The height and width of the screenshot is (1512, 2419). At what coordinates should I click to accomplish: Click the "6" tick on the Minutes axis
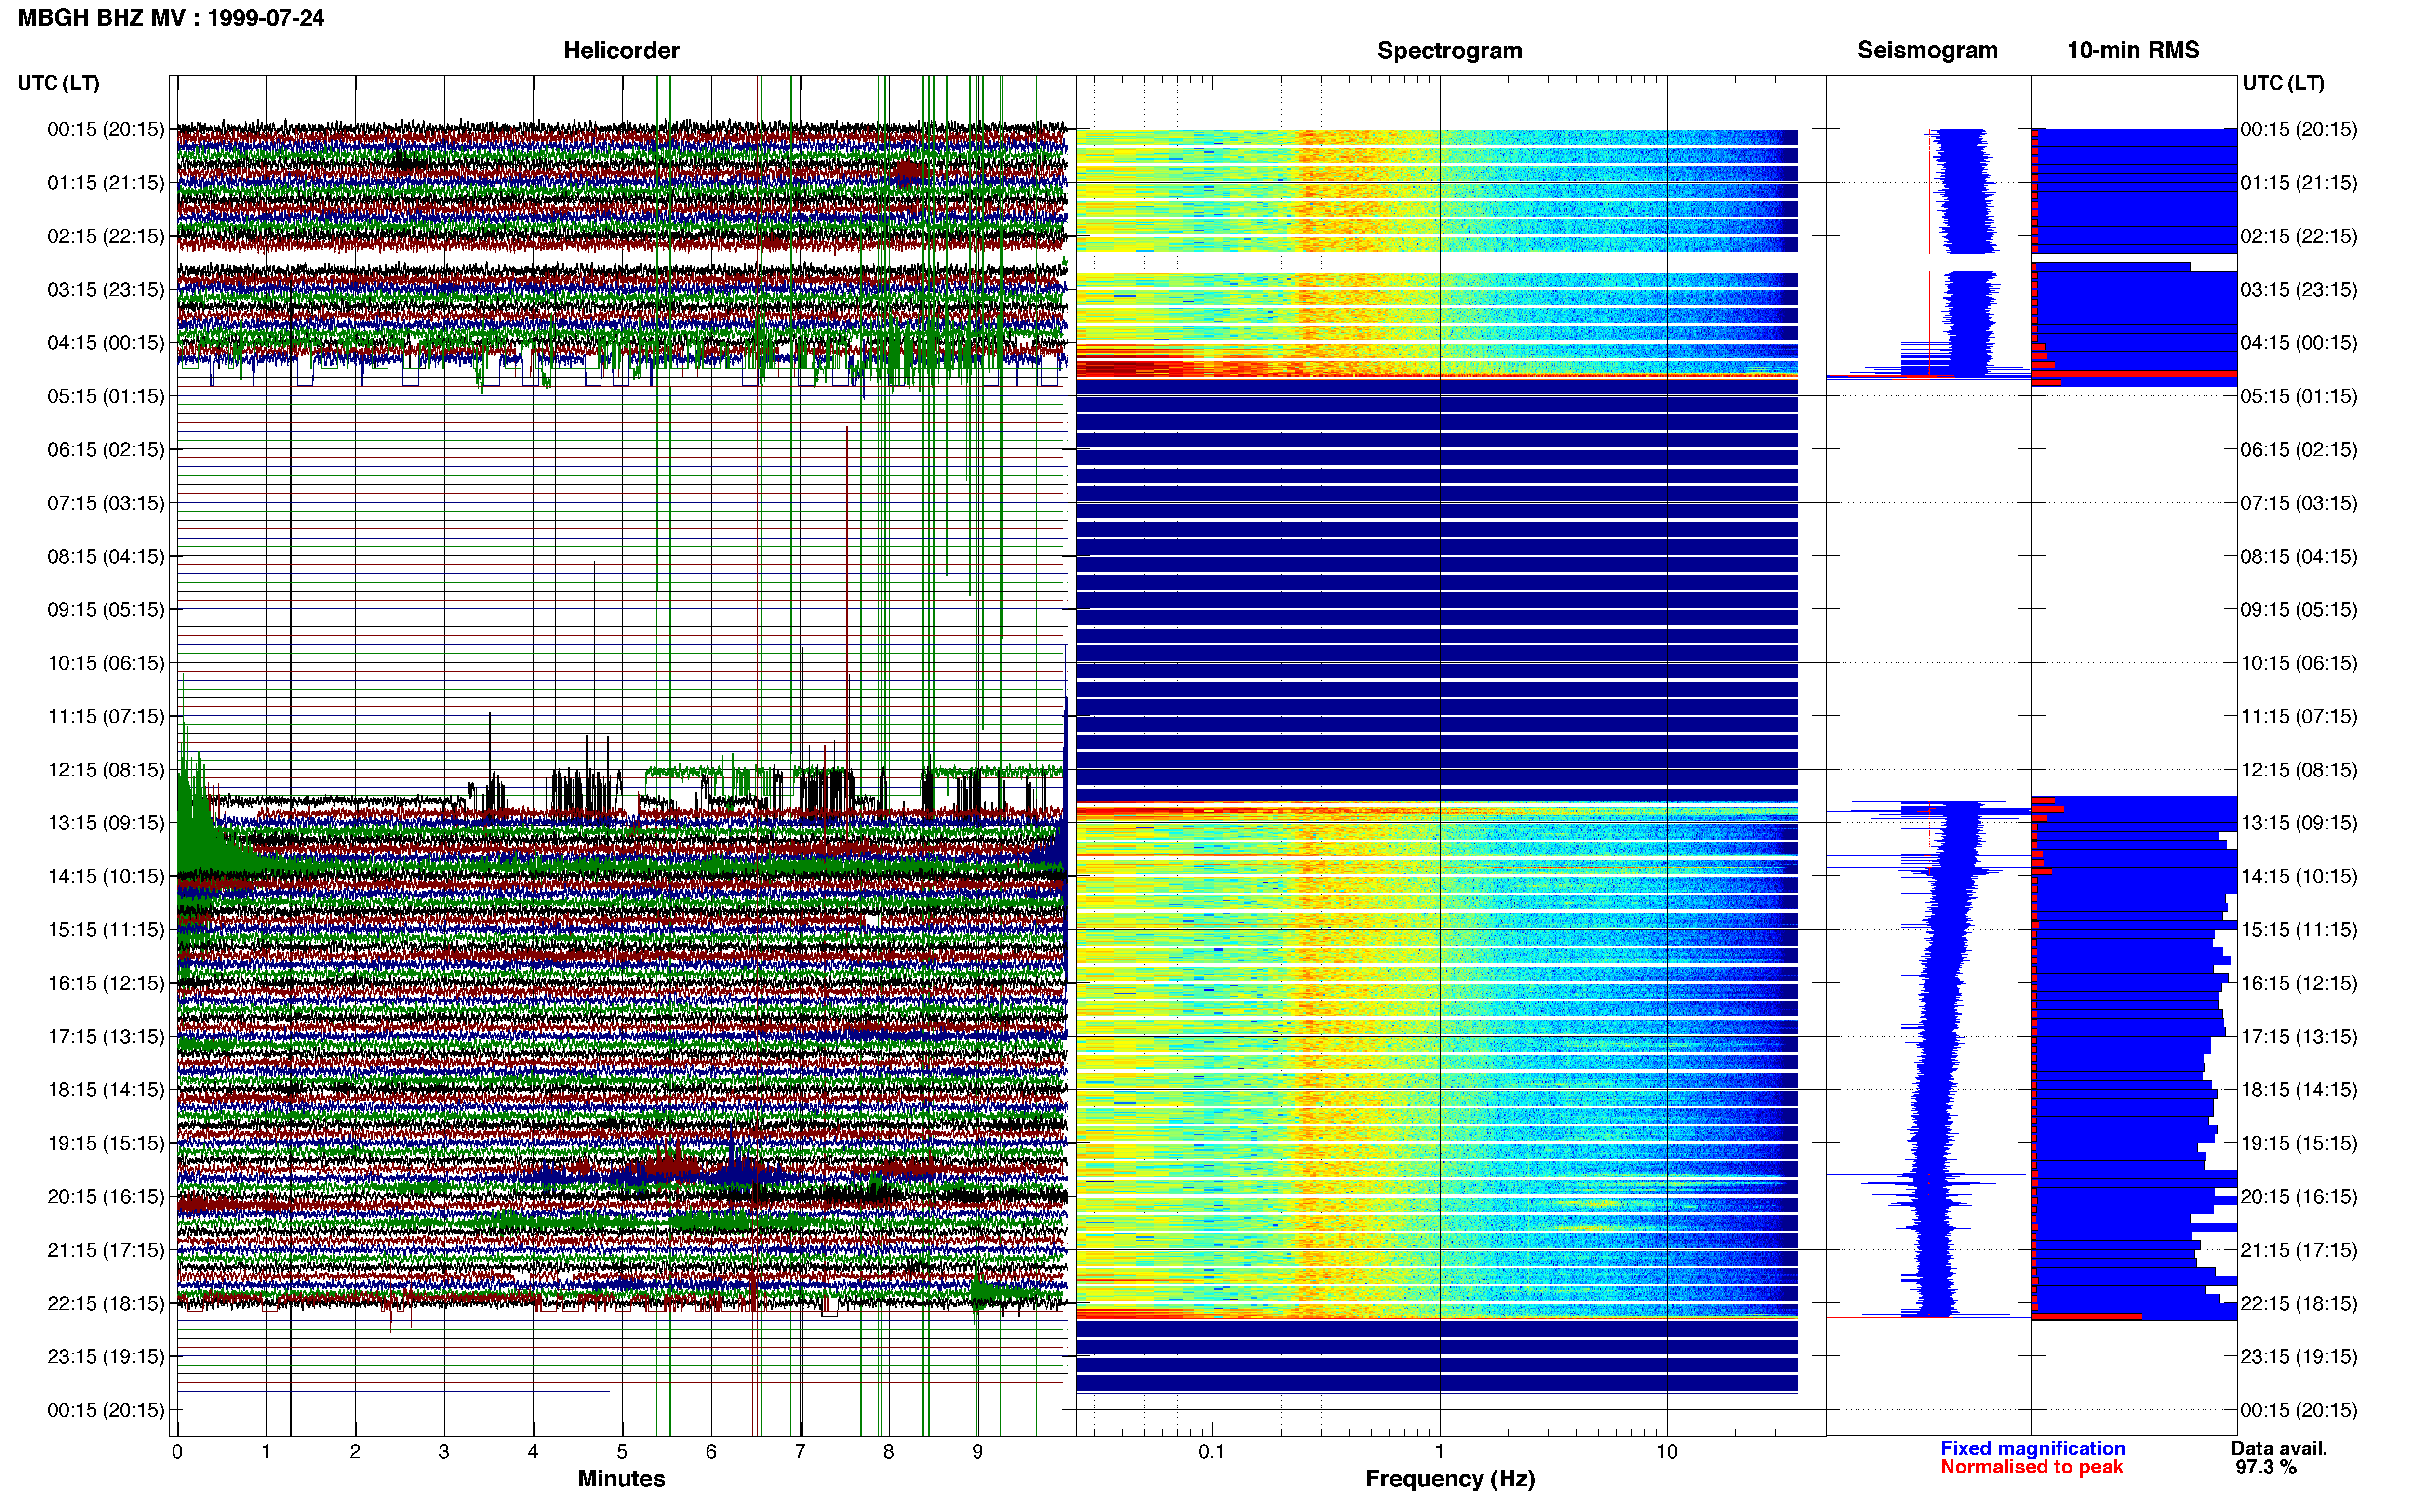point(711,1451)
